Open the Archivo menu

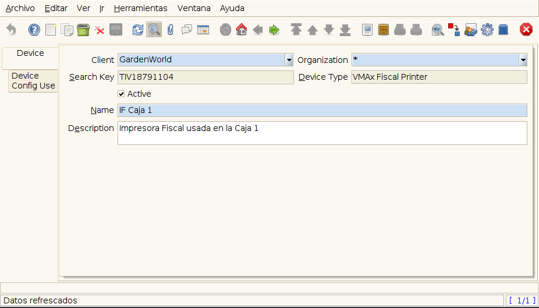[x=20, y=8]
